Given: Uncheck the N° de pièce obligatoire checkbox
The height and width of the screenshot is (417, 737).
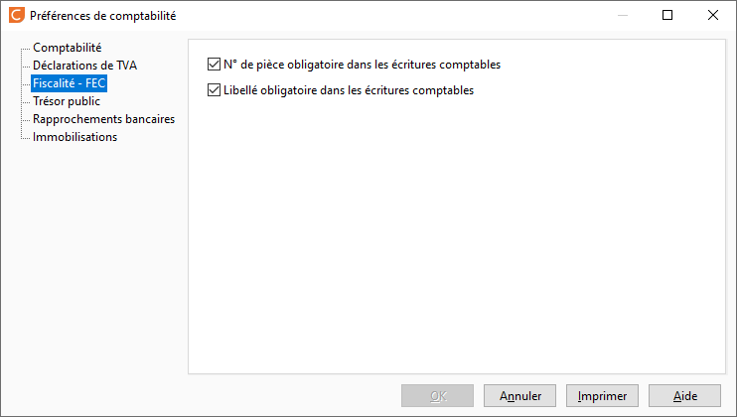Looking at the screenshot, I should [214, 65].
